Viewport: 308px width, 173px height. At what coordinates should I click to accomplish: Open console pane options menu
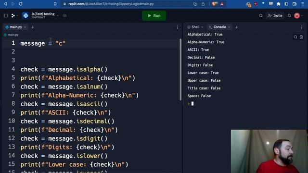[302, 27]
